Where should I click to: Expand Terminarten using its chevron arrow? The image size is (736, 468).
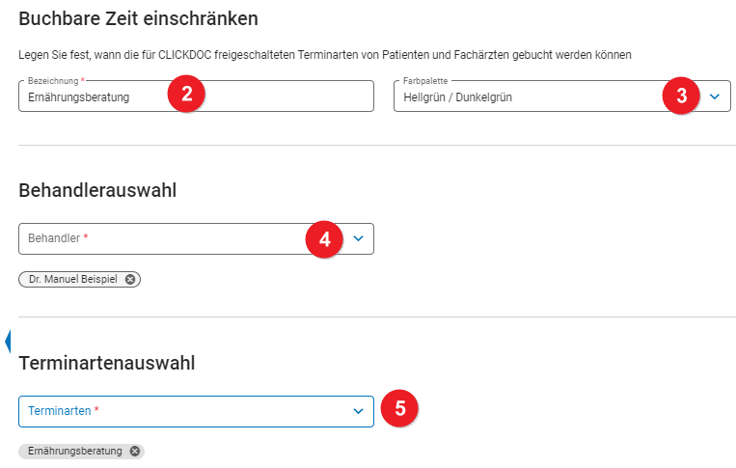point(358,411)
